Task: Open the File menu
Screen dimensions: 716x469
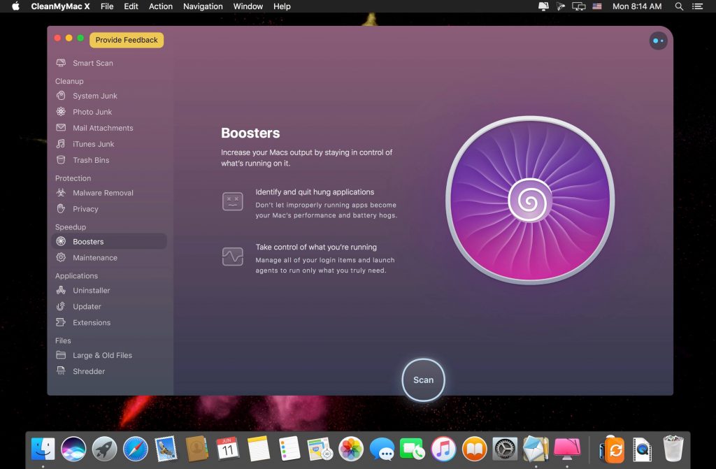Action: pos(107,6)
